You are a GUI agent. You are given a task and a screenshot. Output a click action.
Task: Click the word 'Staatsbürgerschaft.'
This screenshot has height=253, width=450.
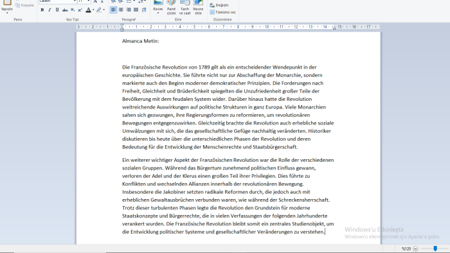(x=275, y=147)
